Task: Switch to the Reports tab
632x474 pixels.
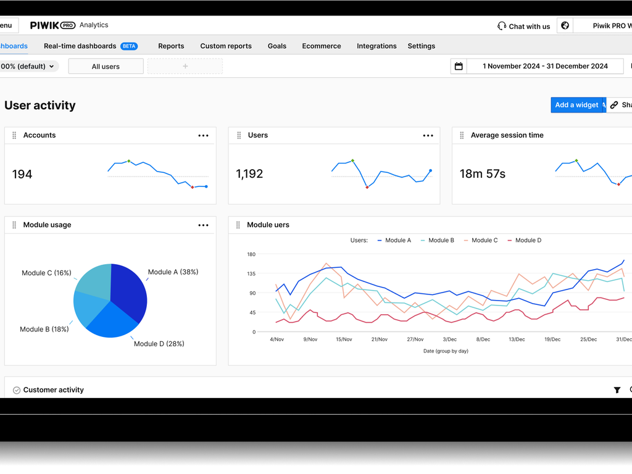Action: pos(171,46)
